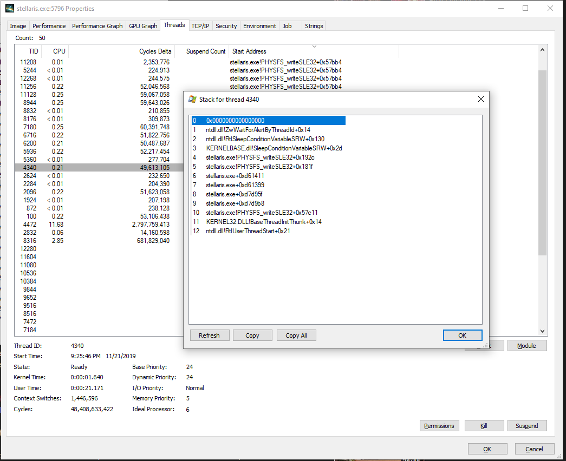Select frame ntdll.dll!RtlUserThreadStart+0x21
The height and width of the screenshot is (461, 566).
(x=268, y=231)
